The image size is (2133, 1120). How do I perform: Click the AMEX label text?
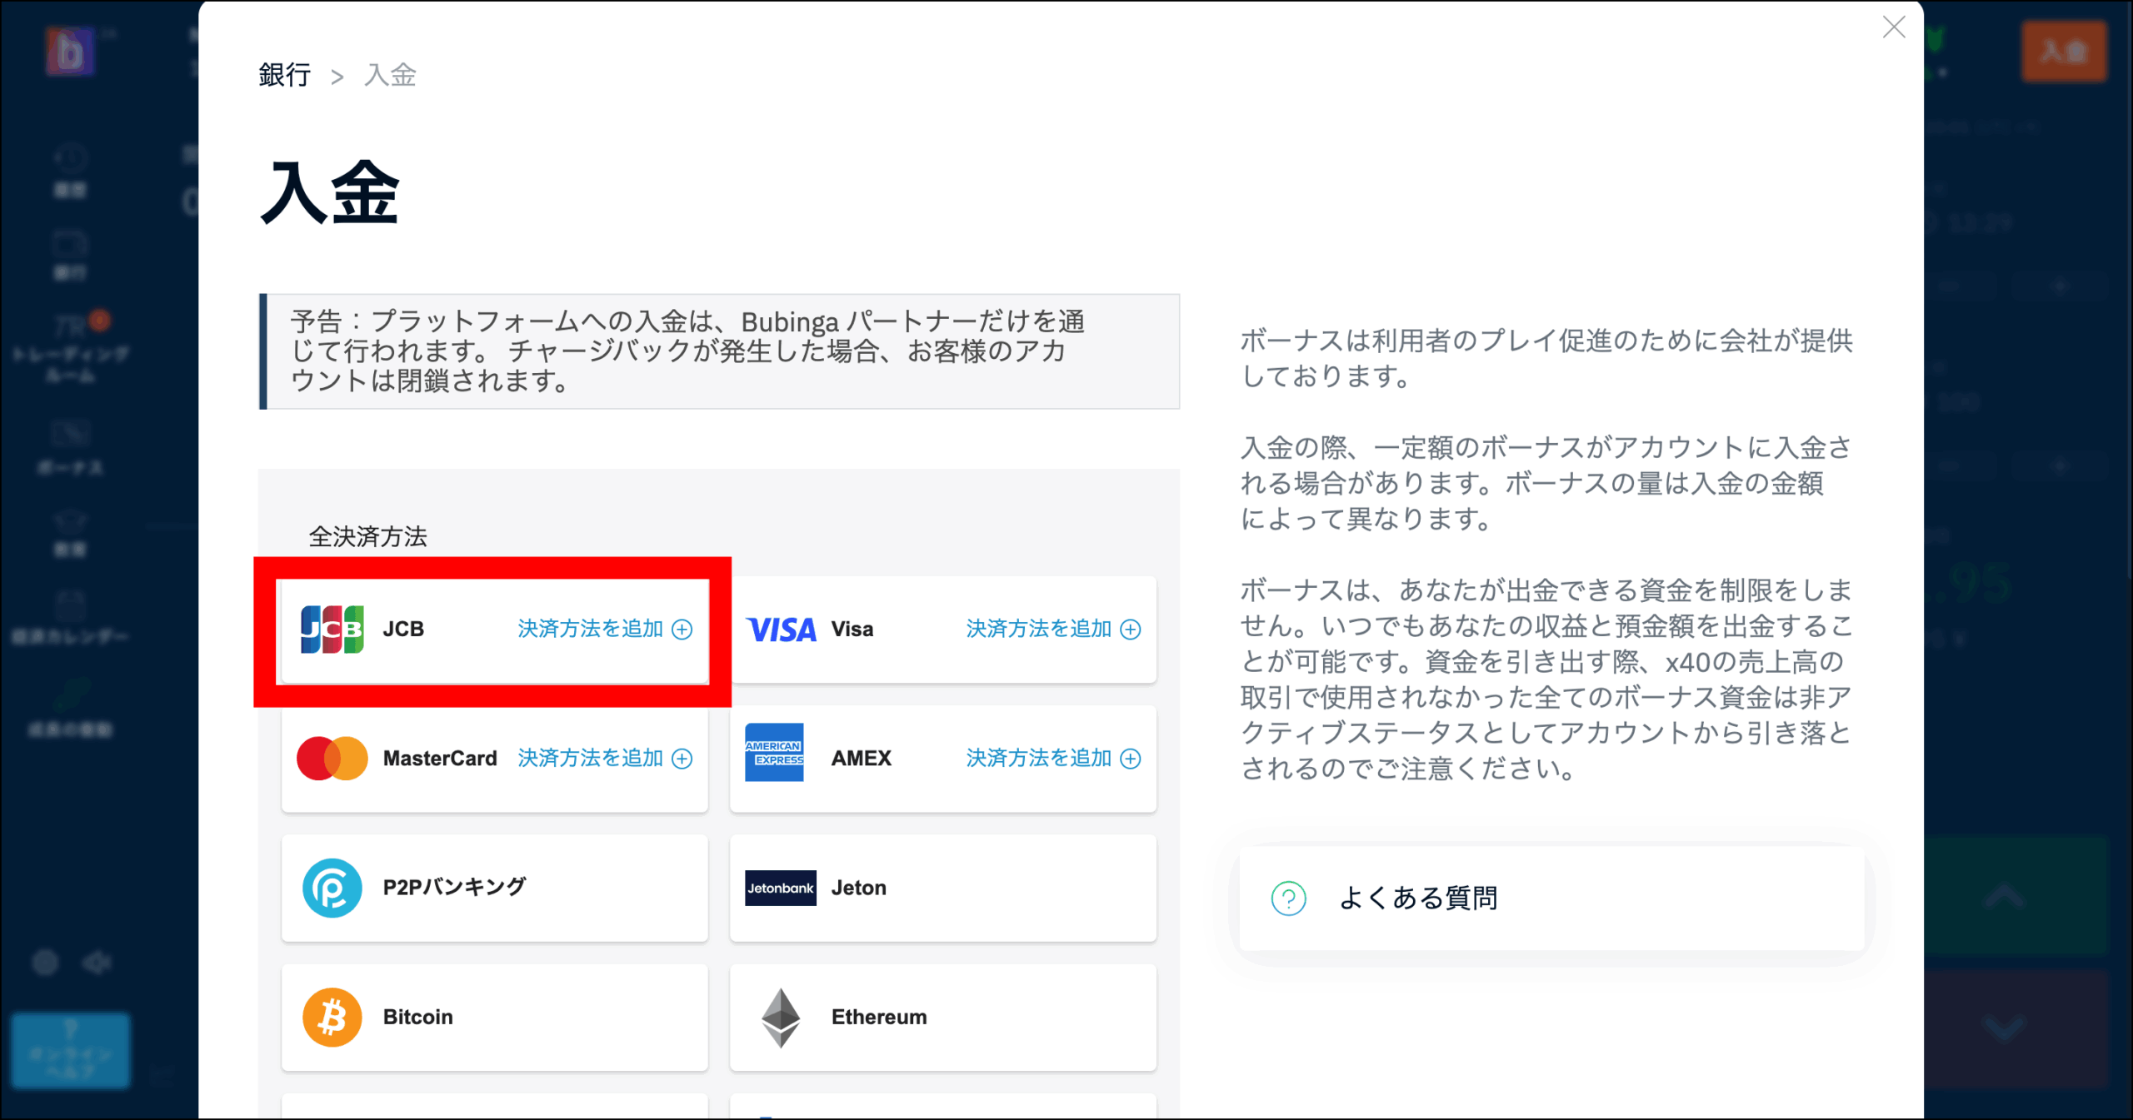[x=862, y=758]
